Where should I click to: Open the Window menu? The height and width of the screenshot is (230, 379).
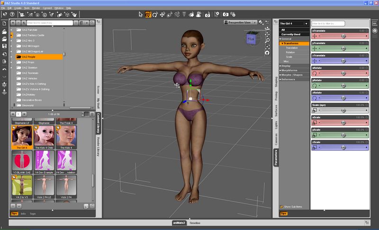[59, 8]
